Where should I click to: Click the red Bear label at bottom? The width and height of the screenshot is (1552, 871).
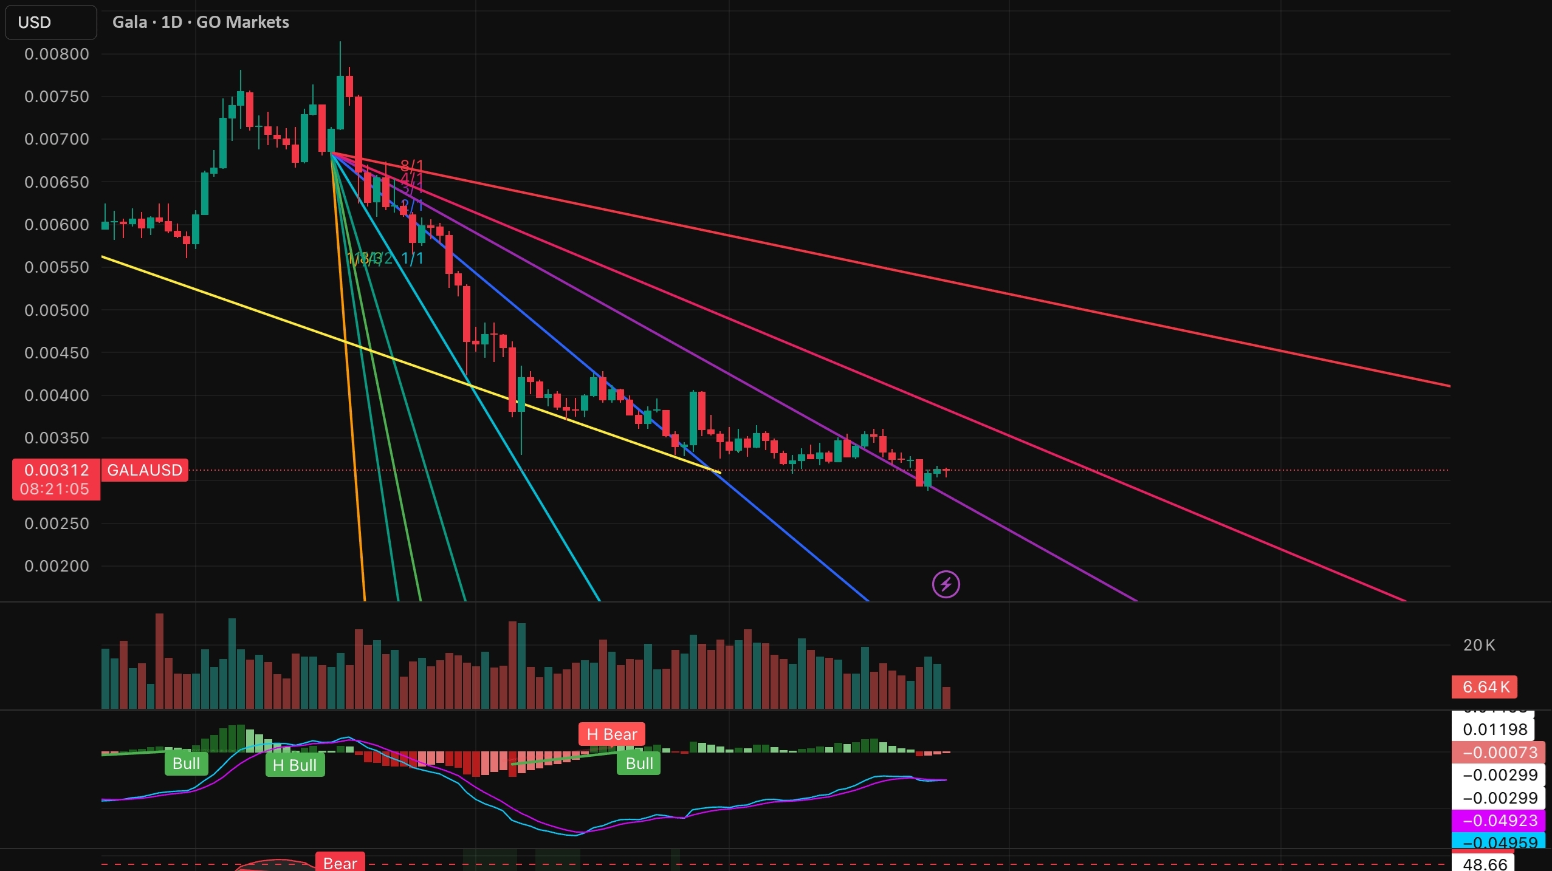click(x=340, y=862)
